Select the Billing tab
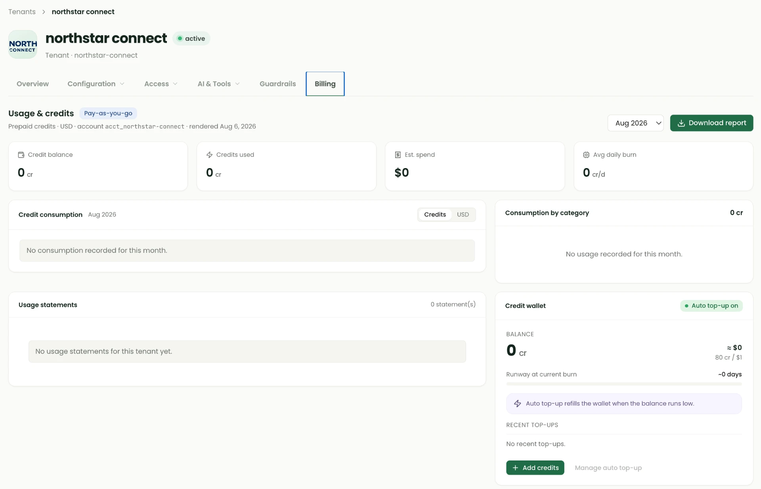The image size is (761, 489). pyautogui.click(x=325, y=84)
